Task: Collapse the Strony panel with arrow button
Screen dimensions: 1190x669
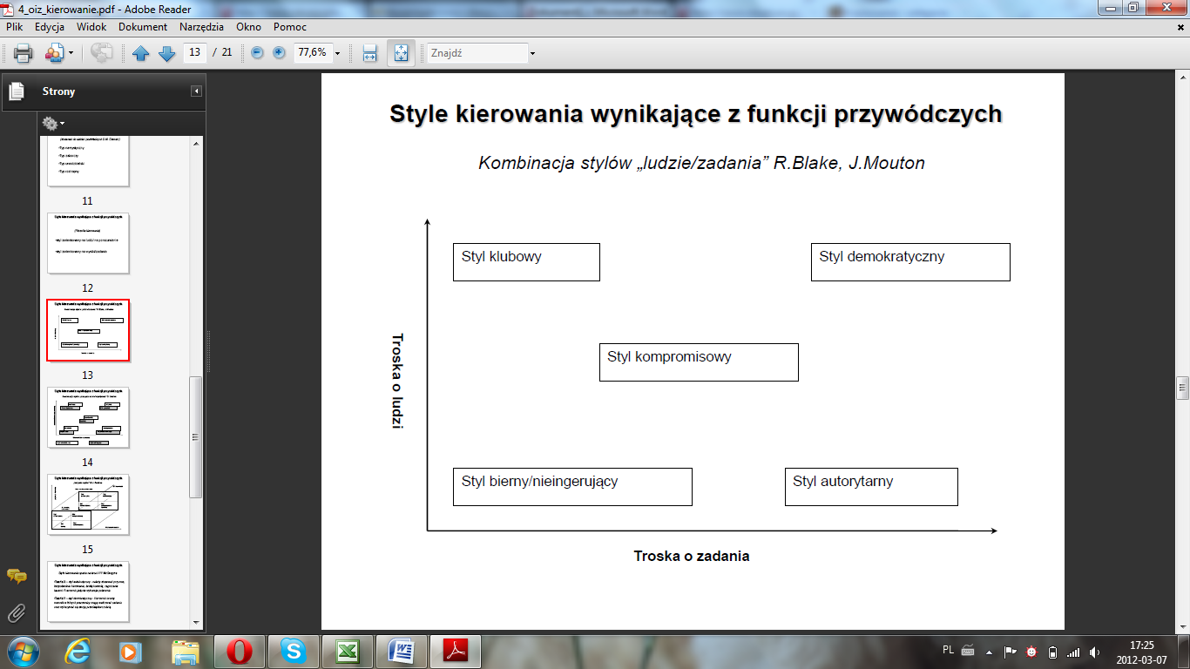Action: click(197, 91)
